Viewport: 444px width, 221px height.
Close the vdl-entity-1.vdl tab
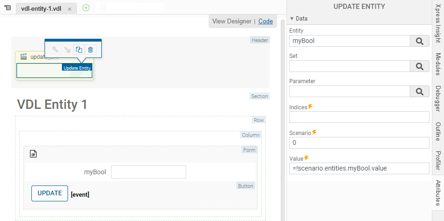click(x=69, y=9)
